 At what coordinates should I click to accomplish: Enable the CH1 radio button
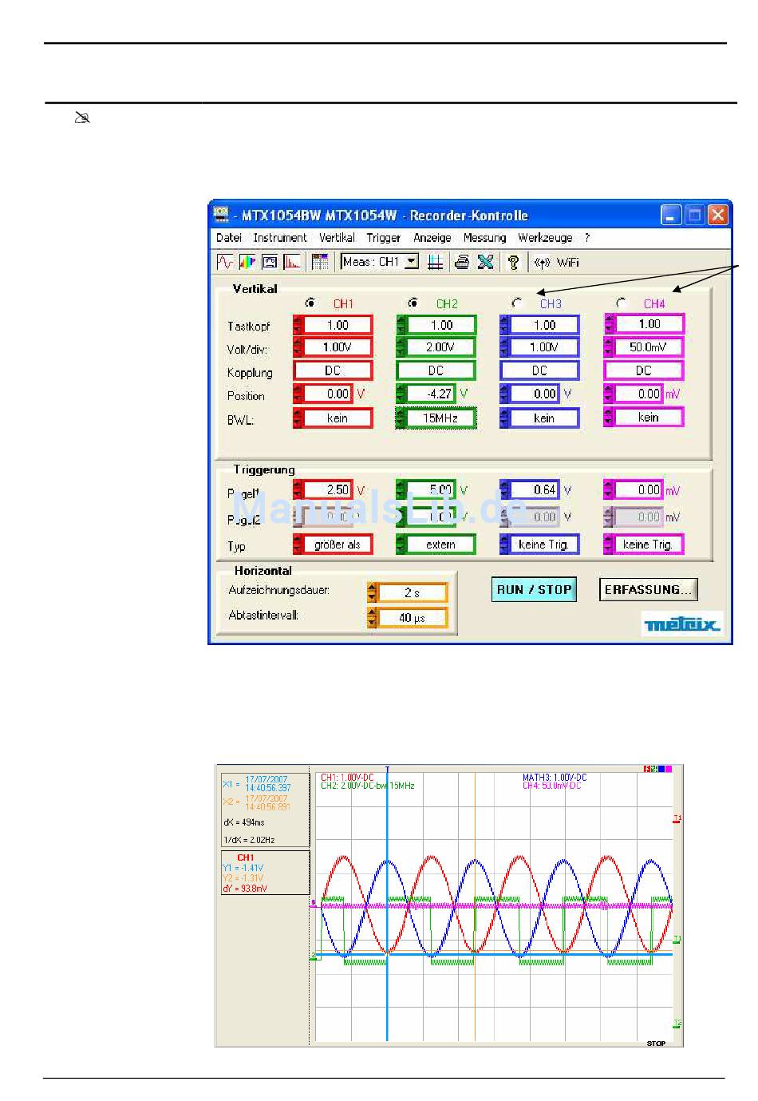(310, 303)
